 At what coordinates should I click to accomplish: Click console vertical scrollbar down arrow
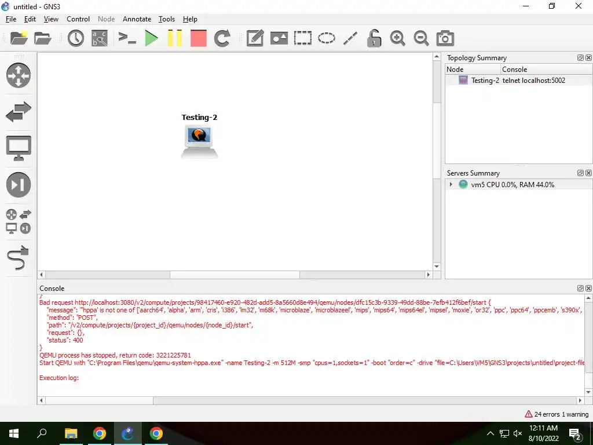point(588,392)
